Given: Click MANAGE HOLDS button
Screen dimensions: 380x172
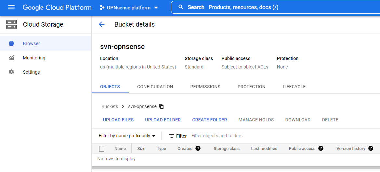Looking at the screenshot, I should point(256,120).
